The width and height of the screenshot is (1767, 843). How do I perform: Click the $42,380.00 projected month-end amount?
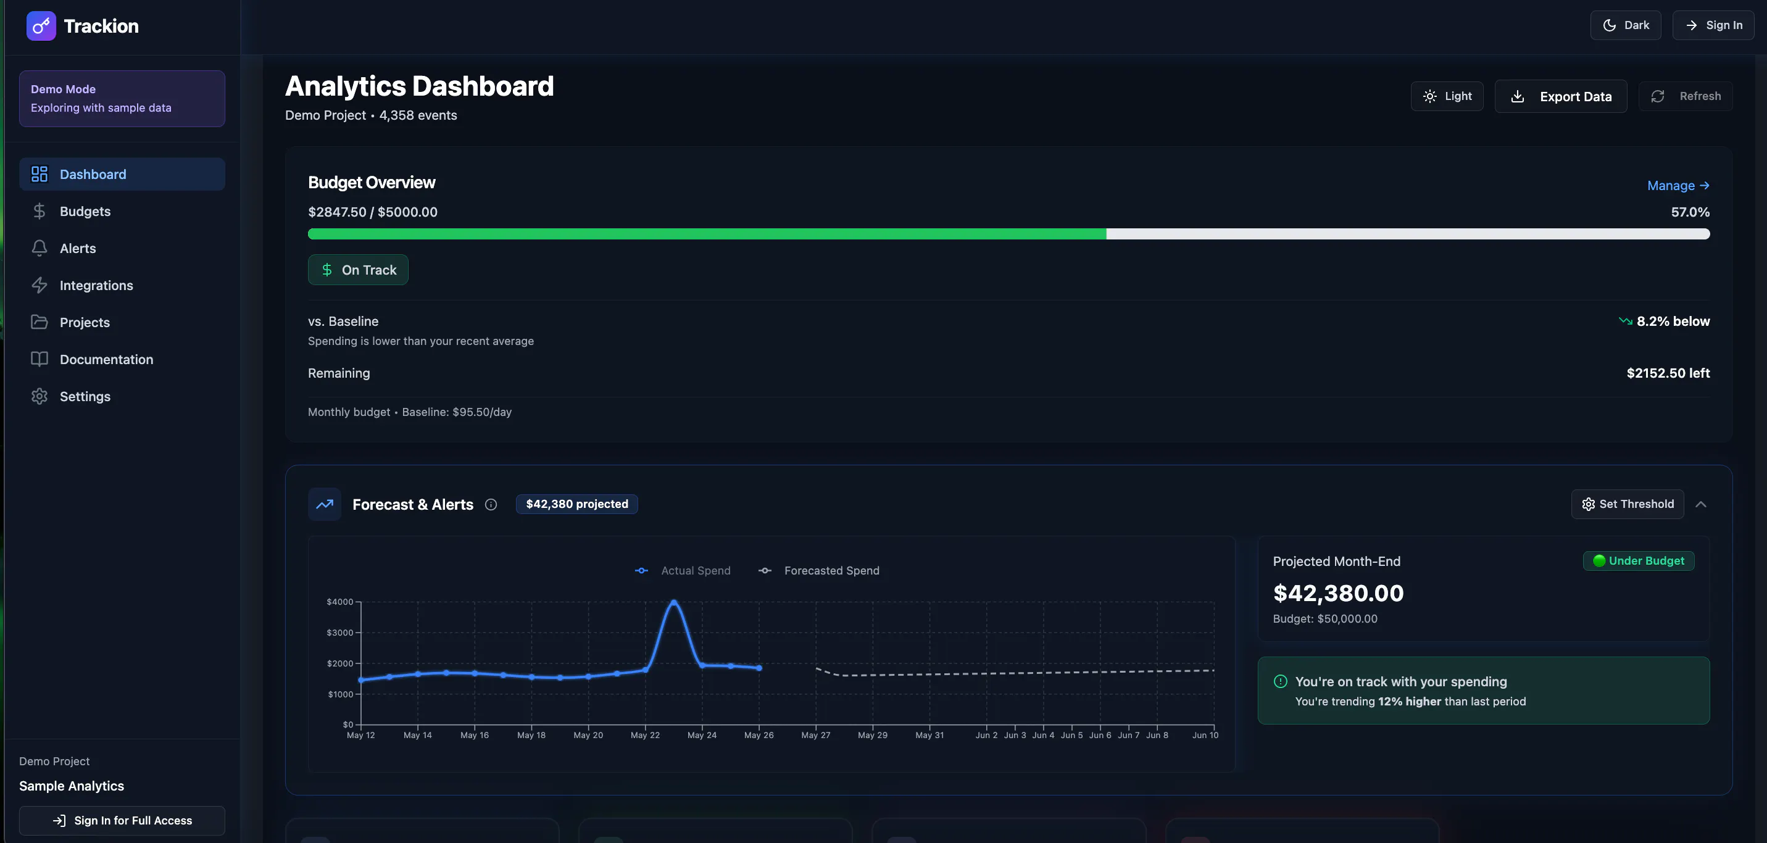pos(1338,593)
